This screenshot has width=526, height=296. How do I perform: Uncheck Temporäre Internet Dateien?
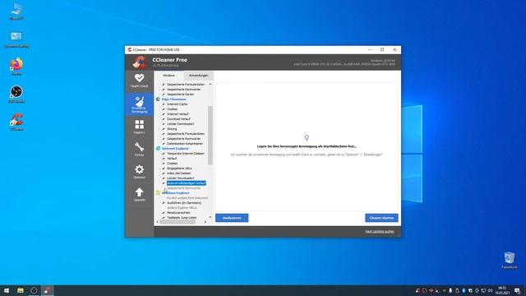[x=164, y=154]
